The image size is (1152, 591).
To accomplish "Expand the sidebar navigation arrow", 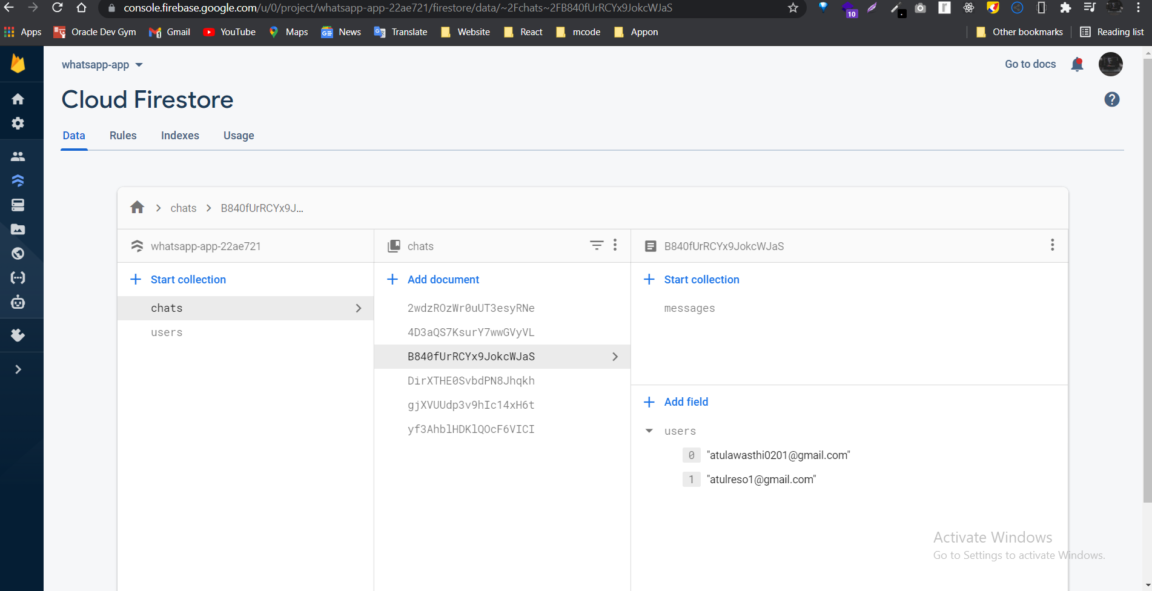I will coord(18,369).
